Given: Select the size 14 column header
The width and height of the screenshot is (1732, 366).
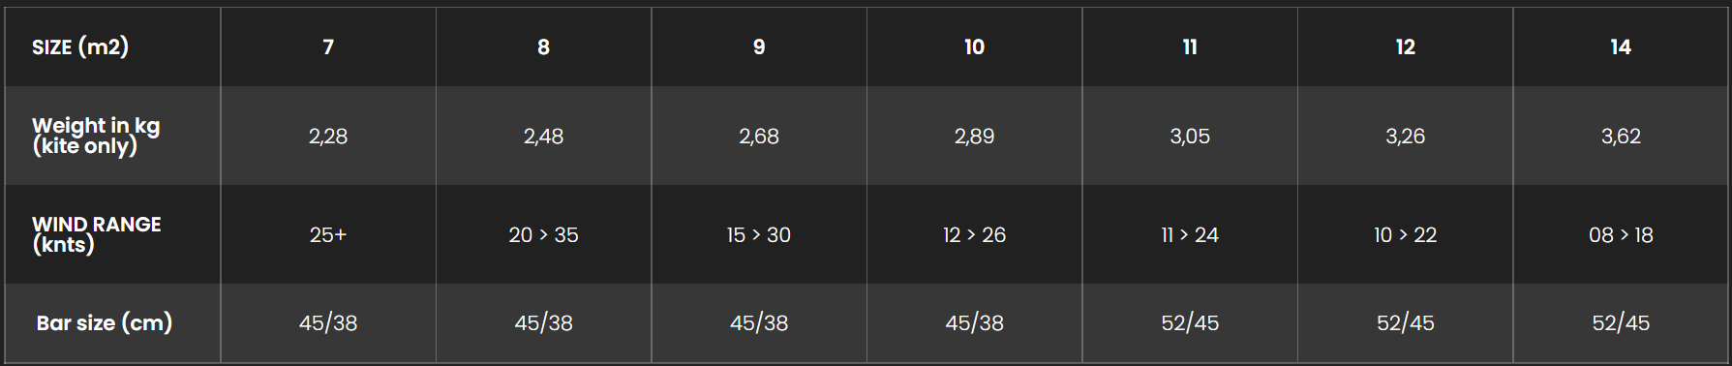Looking at the screenshot, I should tap(1621, 46).
